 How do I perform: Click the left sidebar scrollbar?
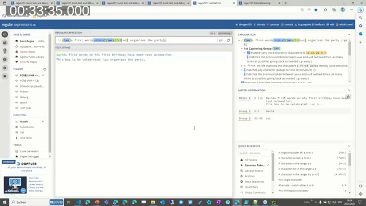(50, 93)
